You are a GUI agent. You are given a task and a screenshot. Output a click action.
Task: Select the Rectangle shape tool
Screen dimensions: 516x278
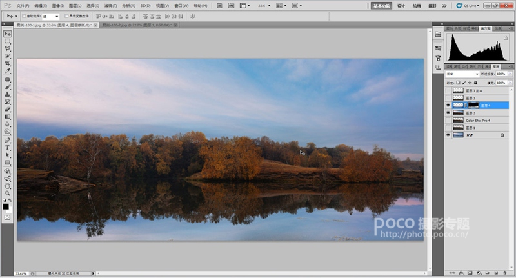(7, 163)
